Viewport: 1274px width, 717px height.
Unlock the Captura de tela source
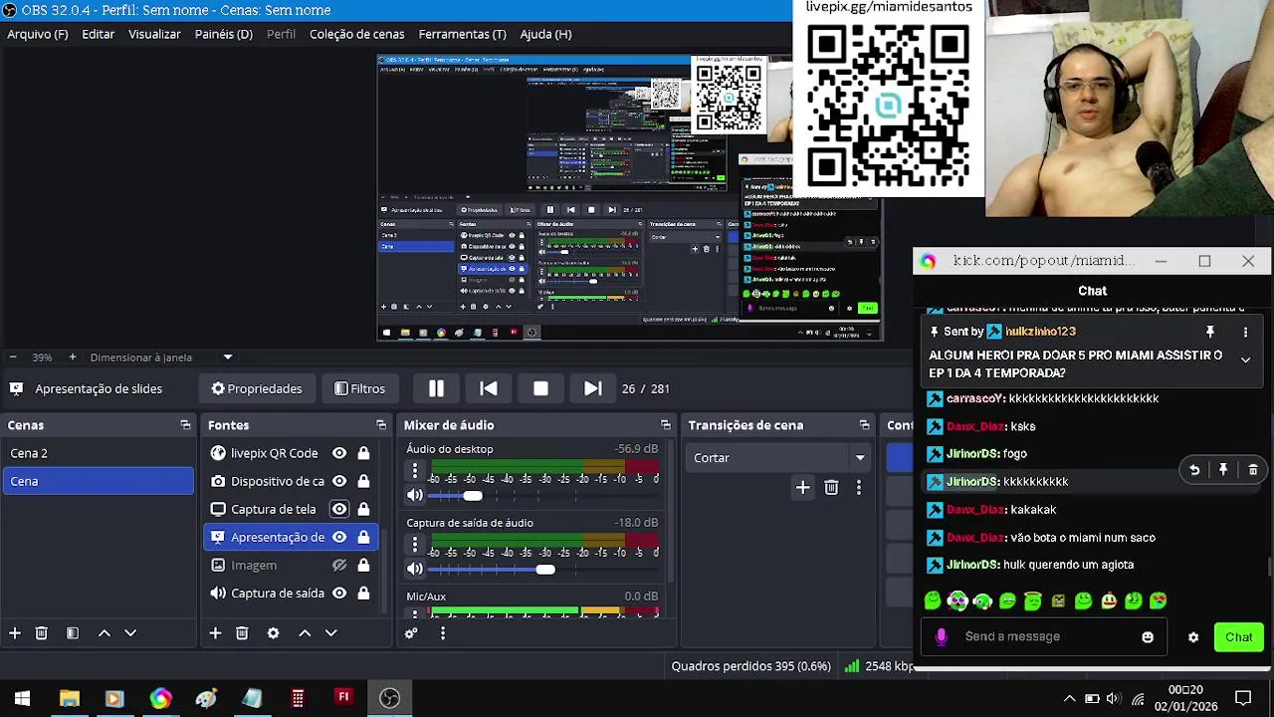coord(363,509)
